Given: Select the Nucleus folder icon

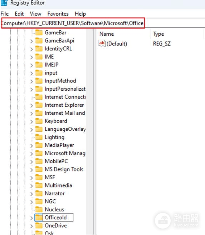Looking at the screenshot, I should tap(39, 210).
